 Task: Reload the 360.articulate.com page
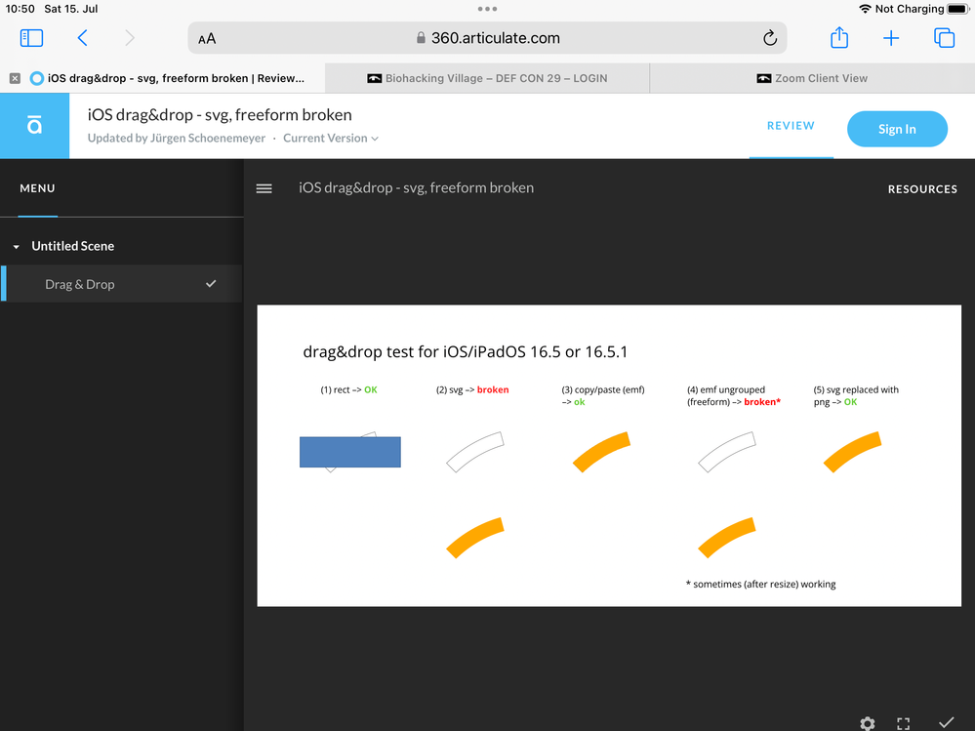pos(770,38)
